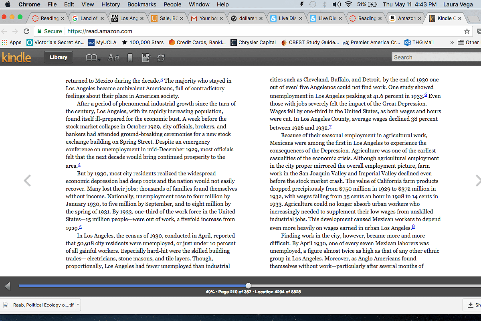Go to previous page with left arrow

[27, 181]
